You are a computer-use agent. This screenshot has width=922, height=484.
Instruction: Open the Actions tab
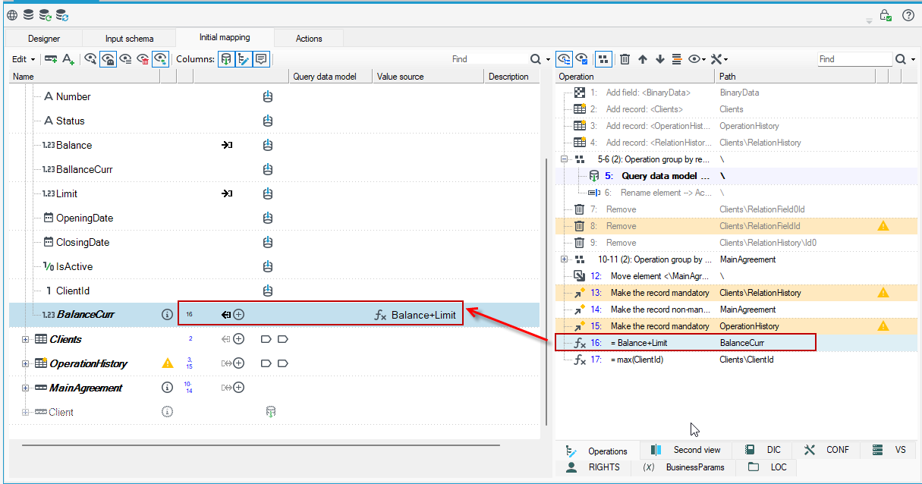coord(309,39)
